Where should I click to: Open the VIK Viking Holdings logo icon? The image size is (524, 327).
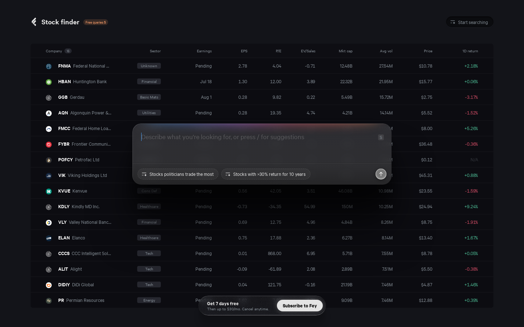click(49, 175)
